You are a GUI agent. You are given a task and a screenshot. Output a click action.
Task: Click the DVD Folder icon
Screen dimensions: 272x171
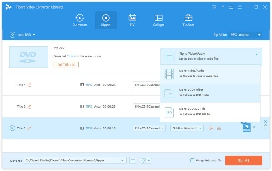[x=169, y=93]
